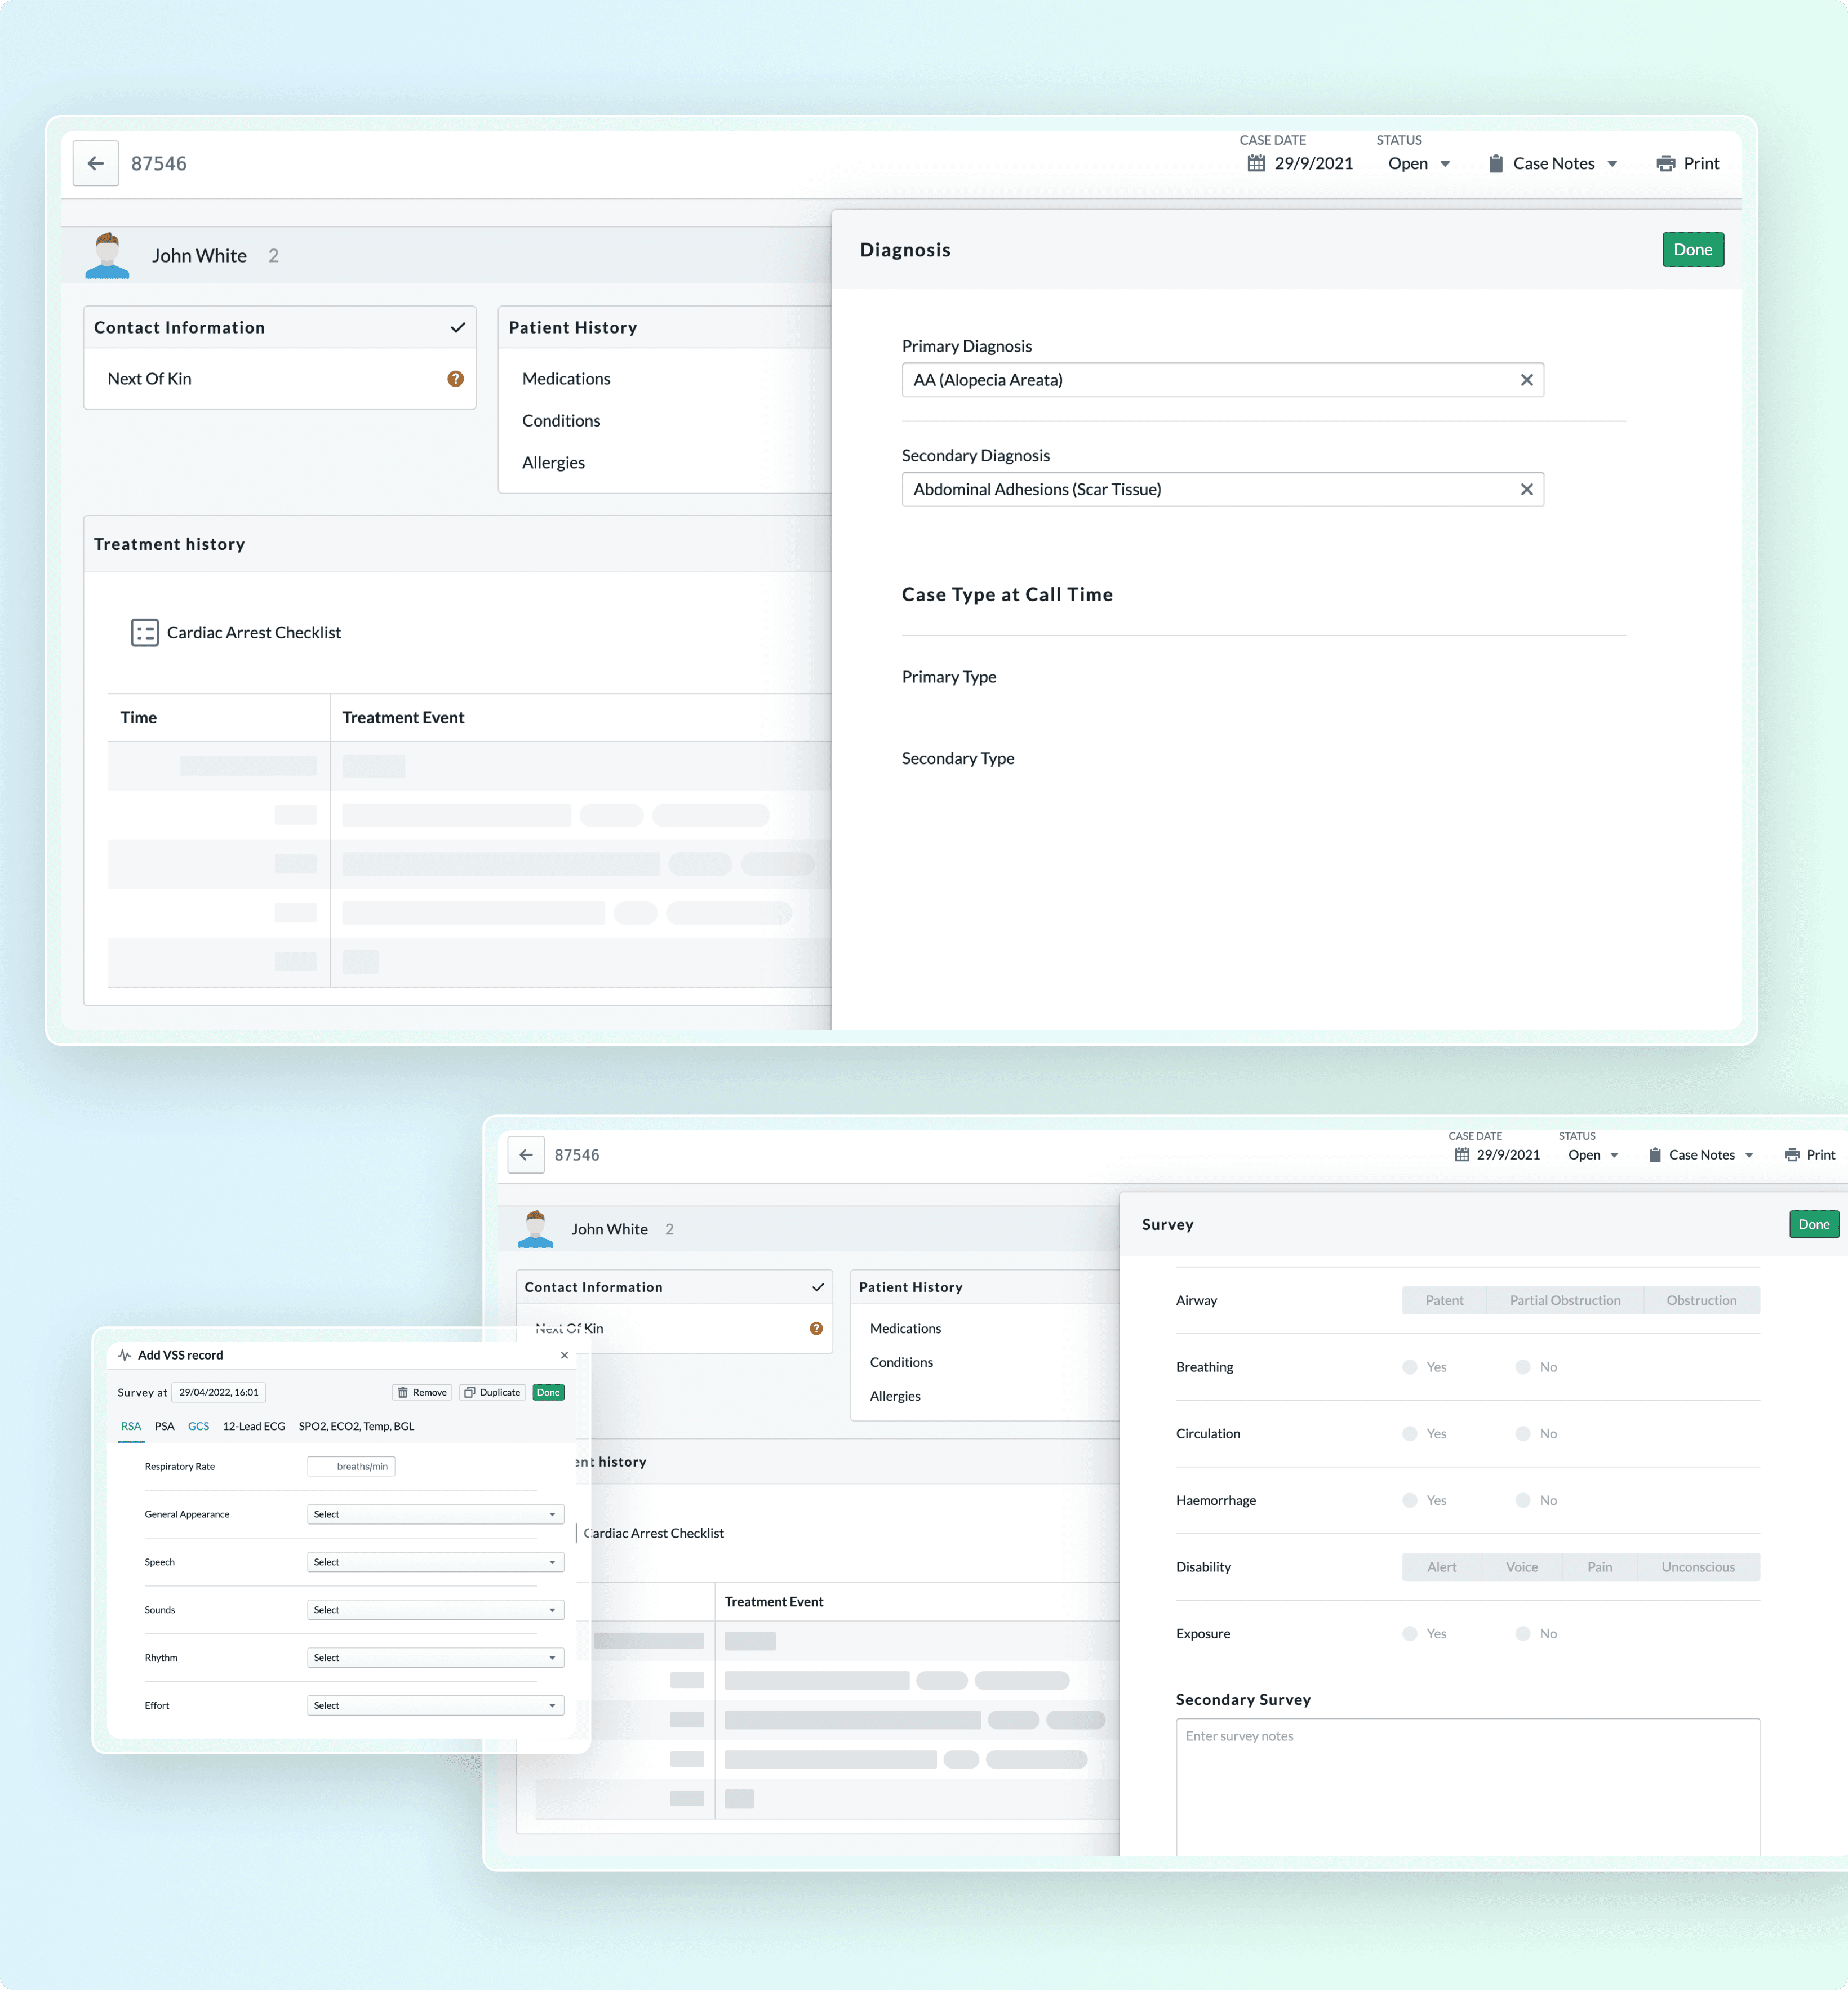Open Speech Select dropdown
Screen dimensions: 1848x1990
435,1562
